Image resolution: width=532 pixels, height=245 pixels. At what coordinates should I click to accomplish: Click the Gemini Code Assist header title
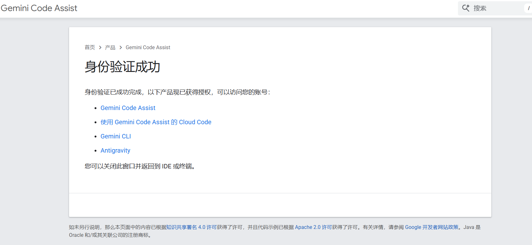(x=39, y=8)
